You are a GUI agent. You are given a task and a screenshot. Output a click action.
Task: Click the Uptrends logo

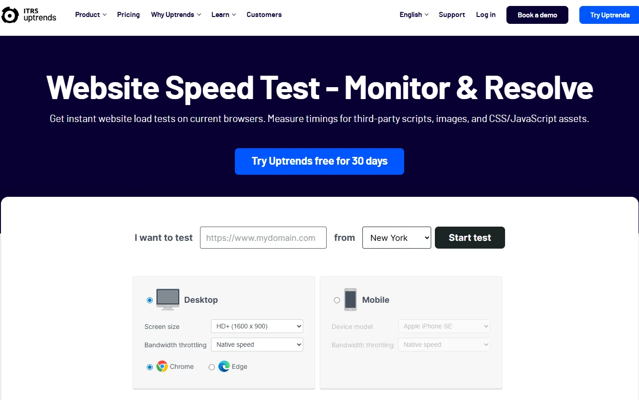point(28,15)
